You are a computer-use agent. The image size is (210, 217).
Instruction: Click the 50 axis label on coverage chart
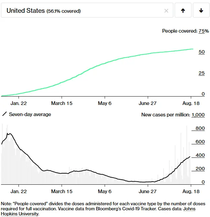click(201, 52)
